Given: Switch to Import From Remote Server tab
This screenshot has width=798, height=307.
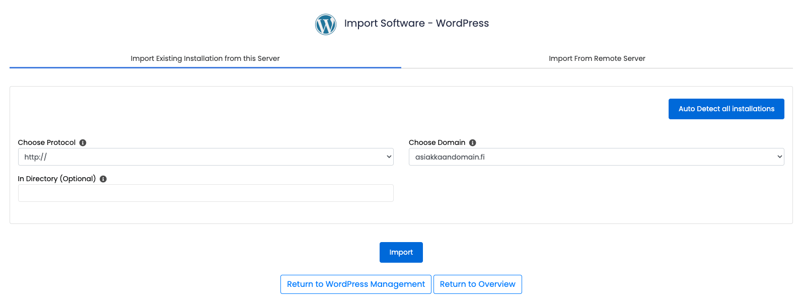Looking at the screenshot, I should (597, 58).
